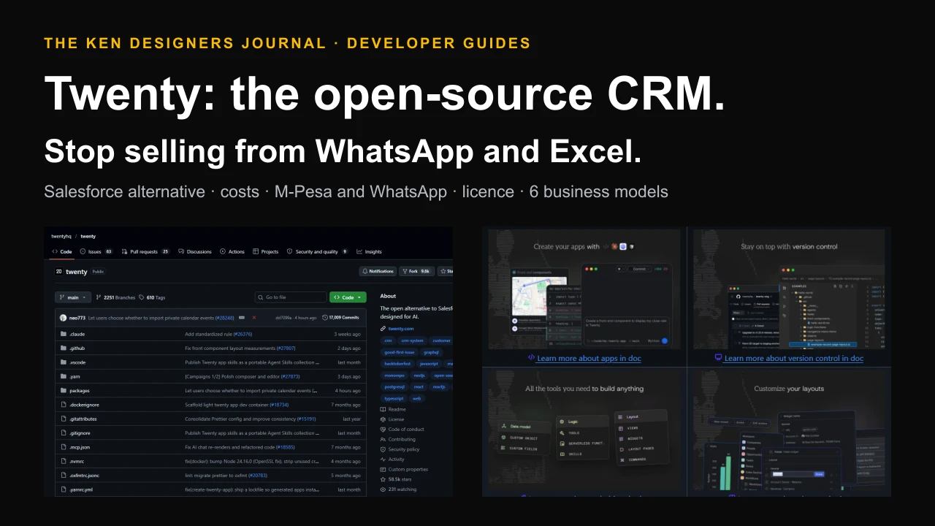The height and width of the screenshot is (526, 935).
Task: Open 'Fix front component layout measurements' commit
Action: click(x=240, y=348)
